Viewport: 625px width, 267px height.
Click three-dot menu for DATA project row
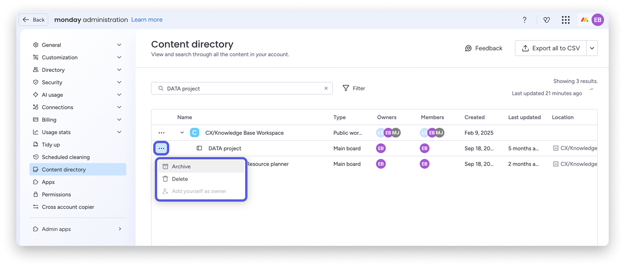[161, 148]
